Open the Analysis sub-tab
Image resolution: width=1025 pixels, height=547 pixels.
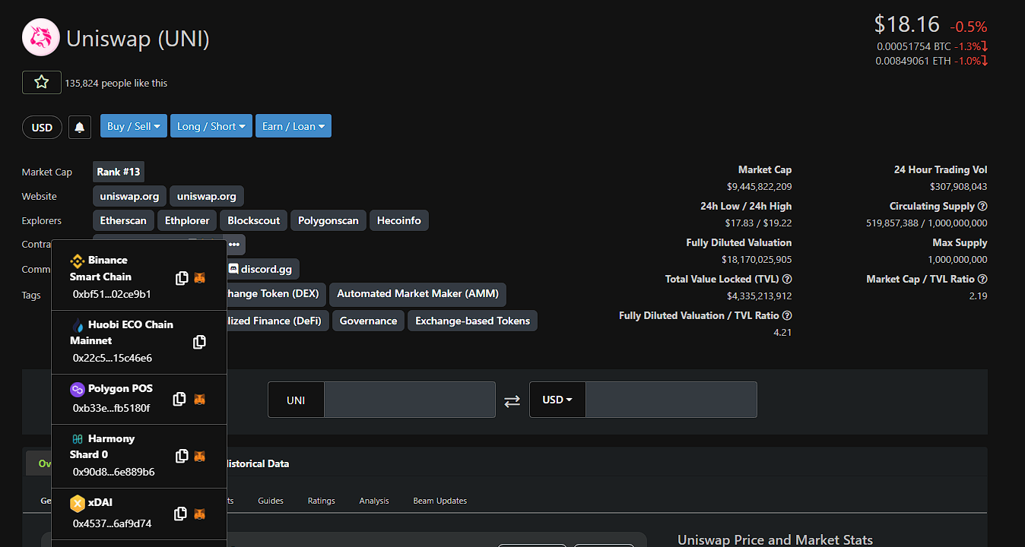click(x=374, y=501)
